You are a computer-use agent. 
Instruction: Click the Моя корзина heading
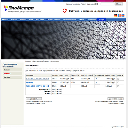point(32,65)
